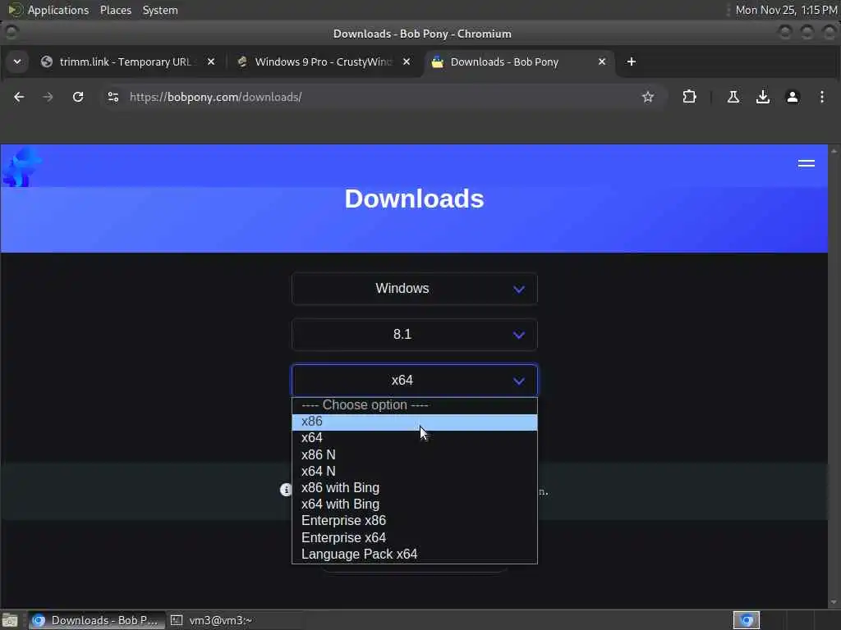
Task: Open the Applications menu
Action: click(x=58, y=10)
